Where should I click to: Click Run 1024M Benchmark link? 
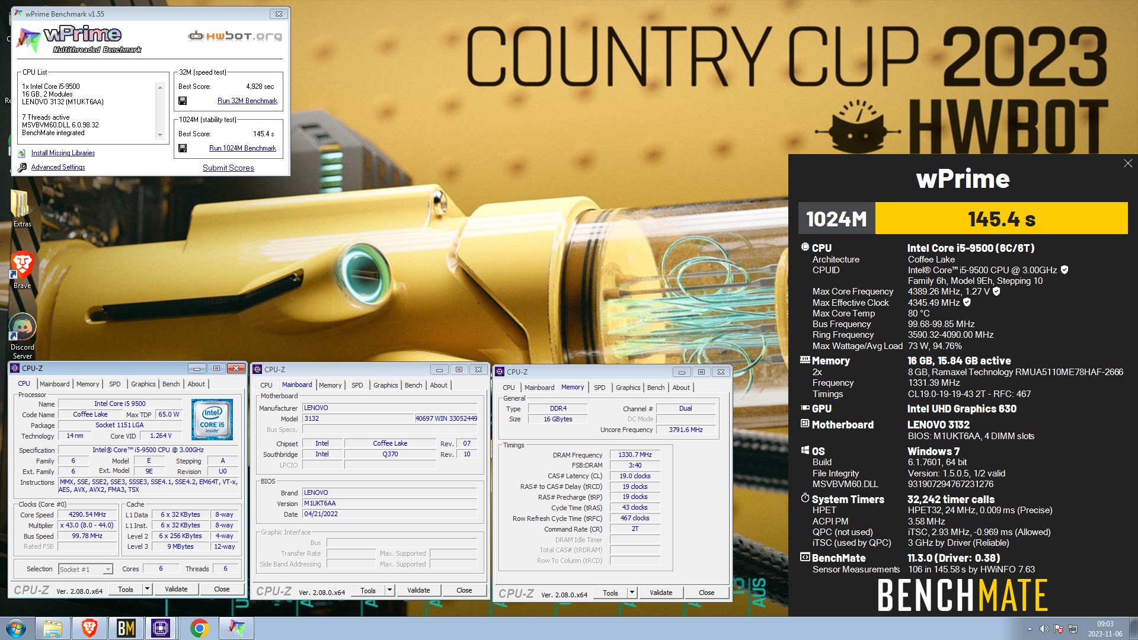tap(242, 148)
